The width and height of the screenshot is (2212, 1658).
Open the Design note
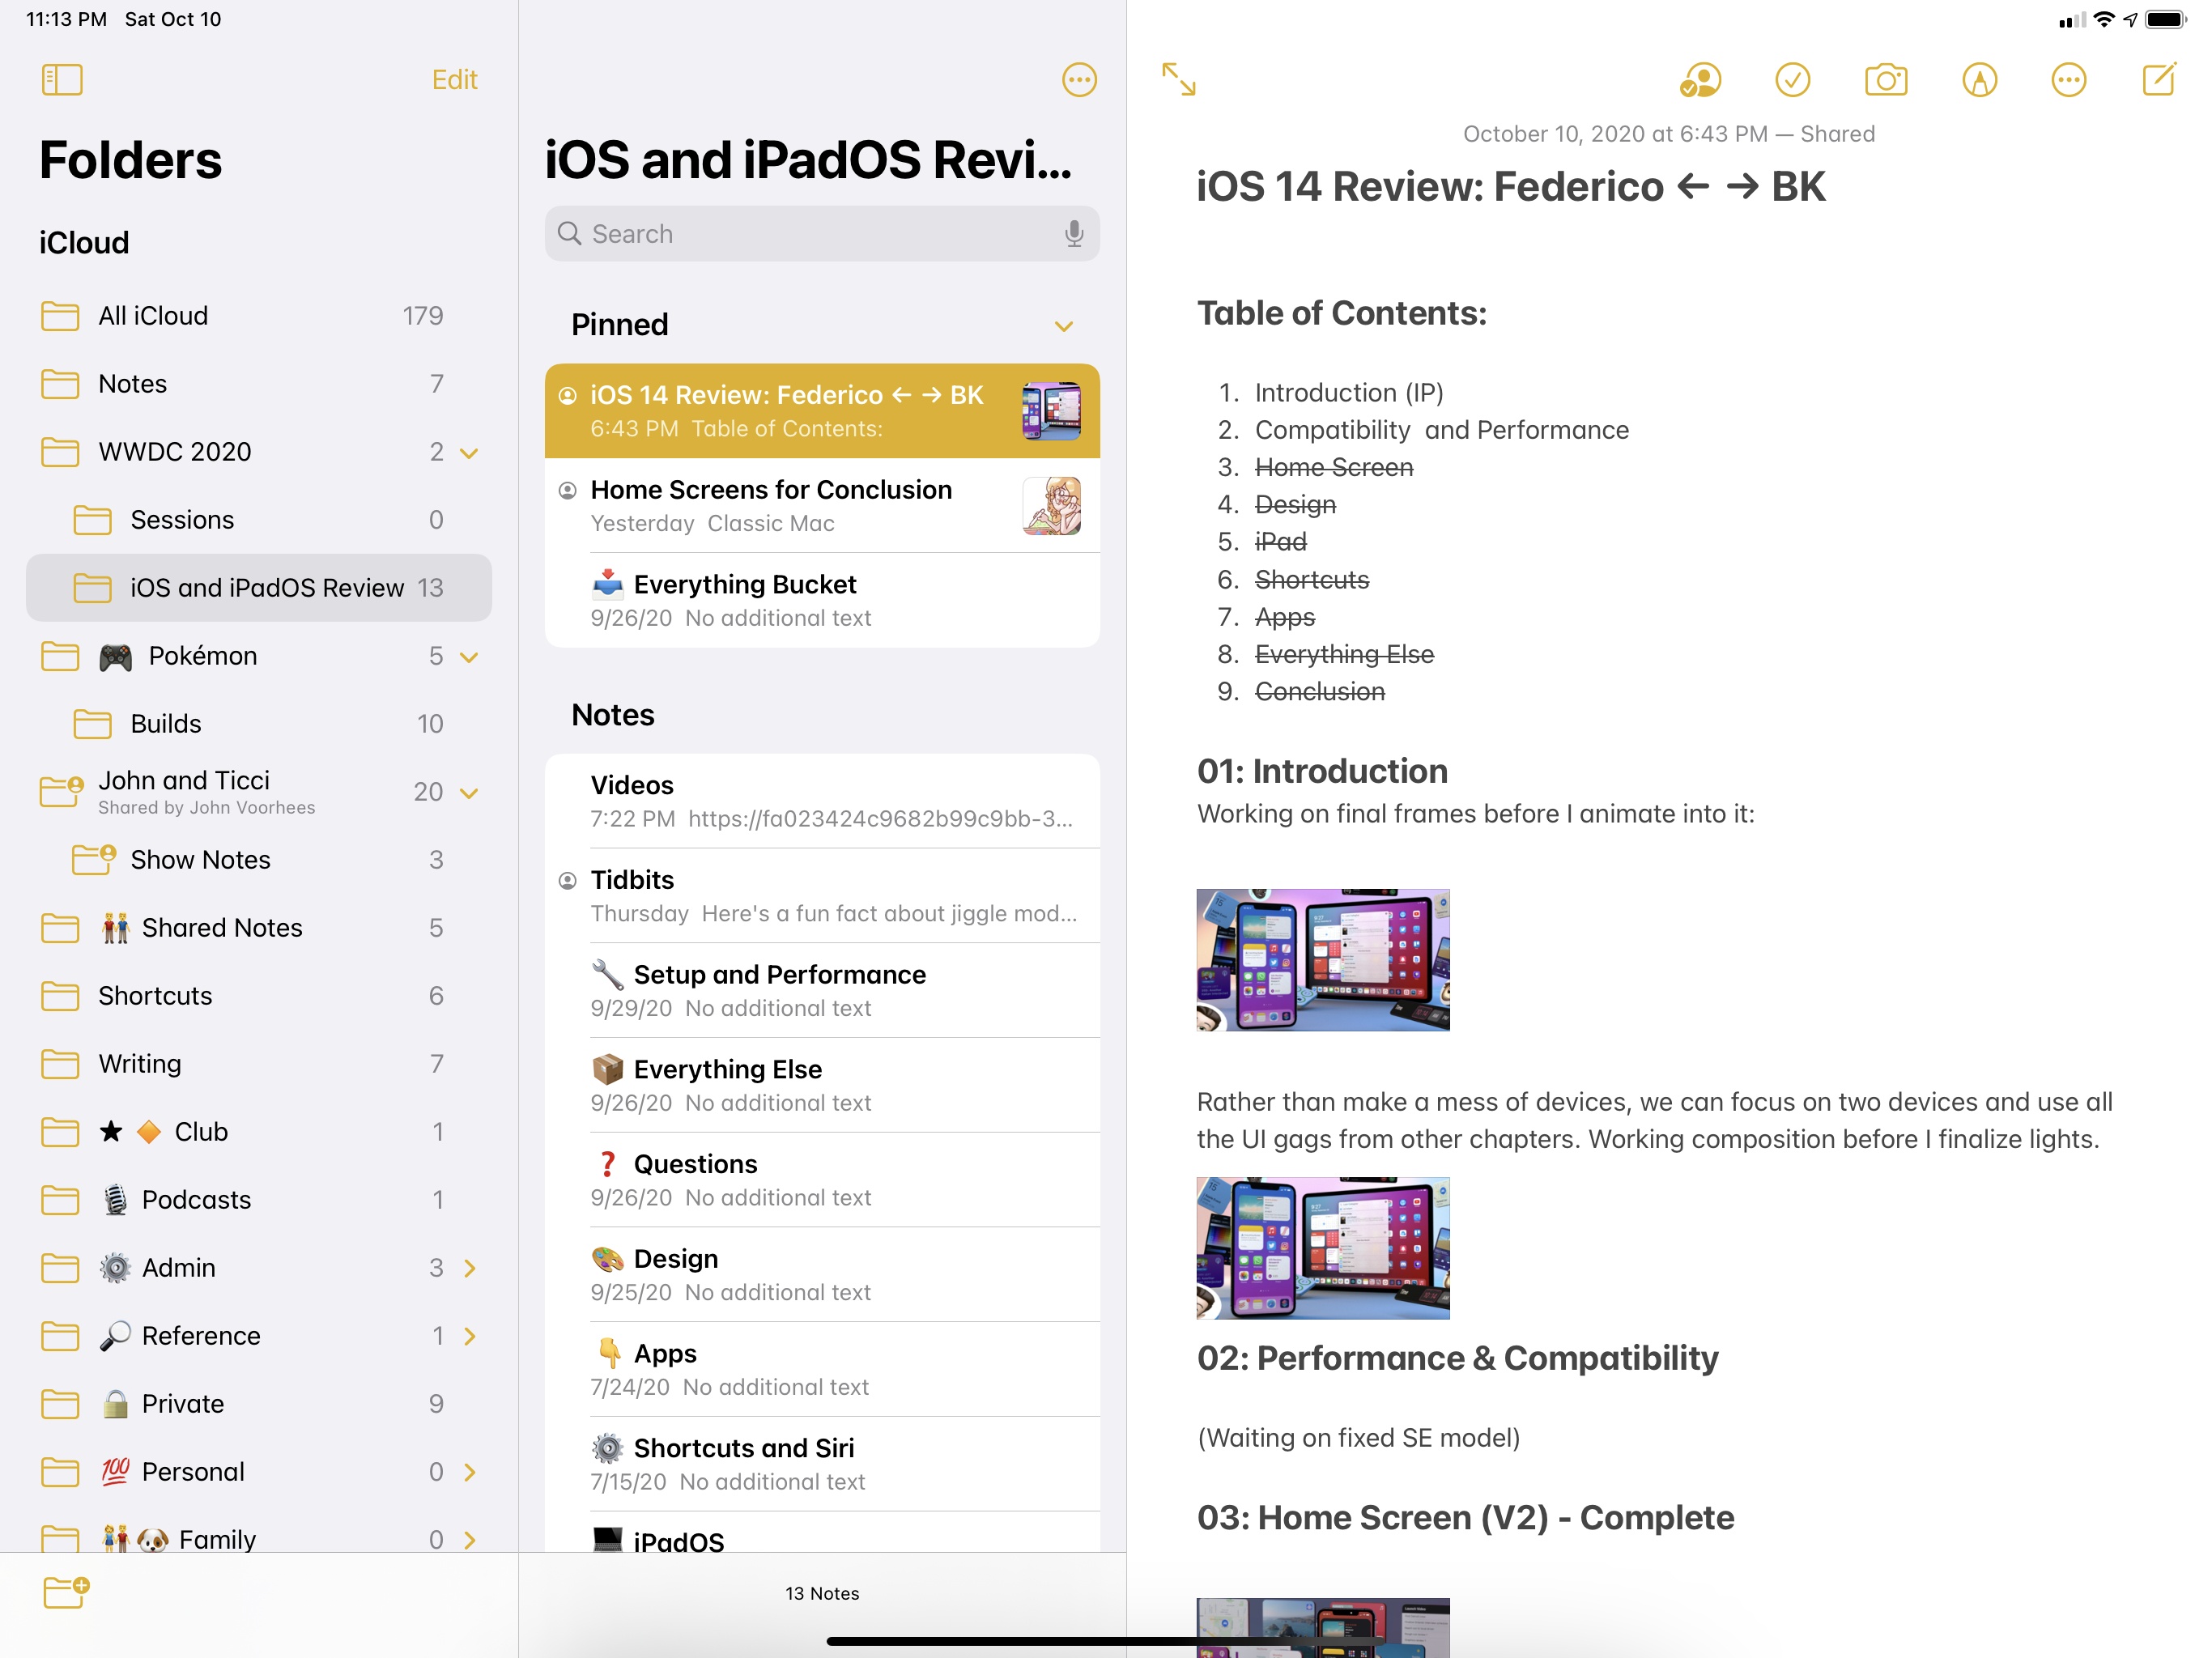[x=822, y=1274]
